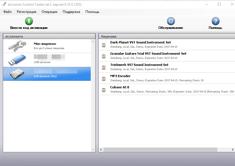The image size is (235, 166).
Task: Select the hard drive Soft-eLicenser icon
Action: pos(17,74)
